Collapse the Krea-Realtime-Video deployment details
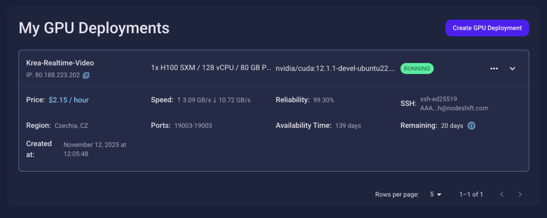 [x=512, y=69]
